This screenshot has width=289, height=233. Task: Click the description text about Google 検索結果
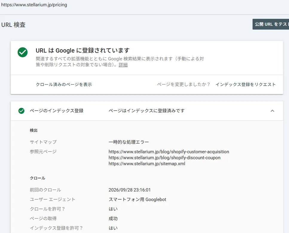(120, 62)
